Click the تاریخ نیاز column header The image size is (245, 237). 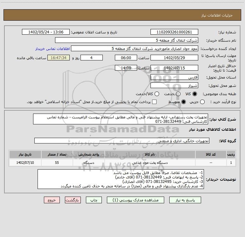(25, 154)
